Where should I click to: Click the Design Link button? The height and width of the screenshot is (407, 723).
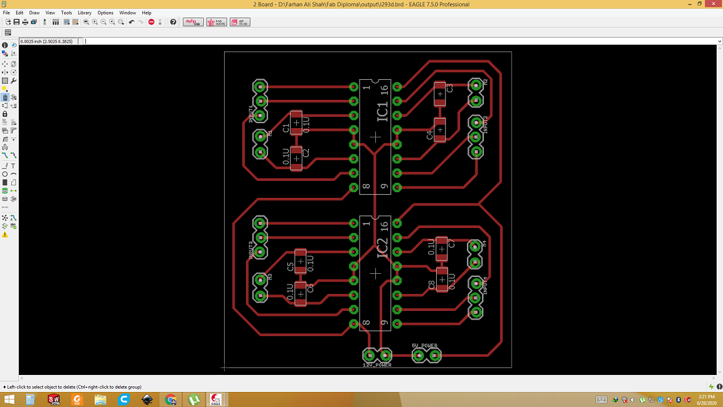193,22
